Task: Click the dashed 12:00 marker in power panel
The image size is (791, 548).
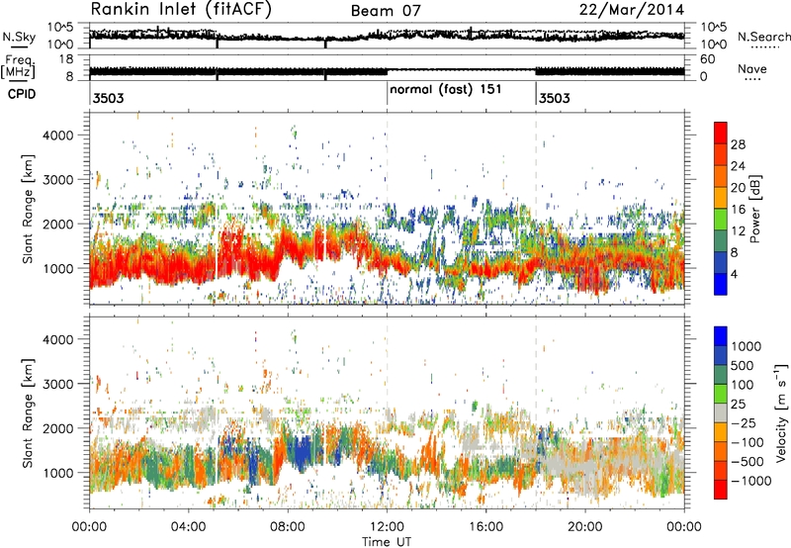Action: (387, 209)
